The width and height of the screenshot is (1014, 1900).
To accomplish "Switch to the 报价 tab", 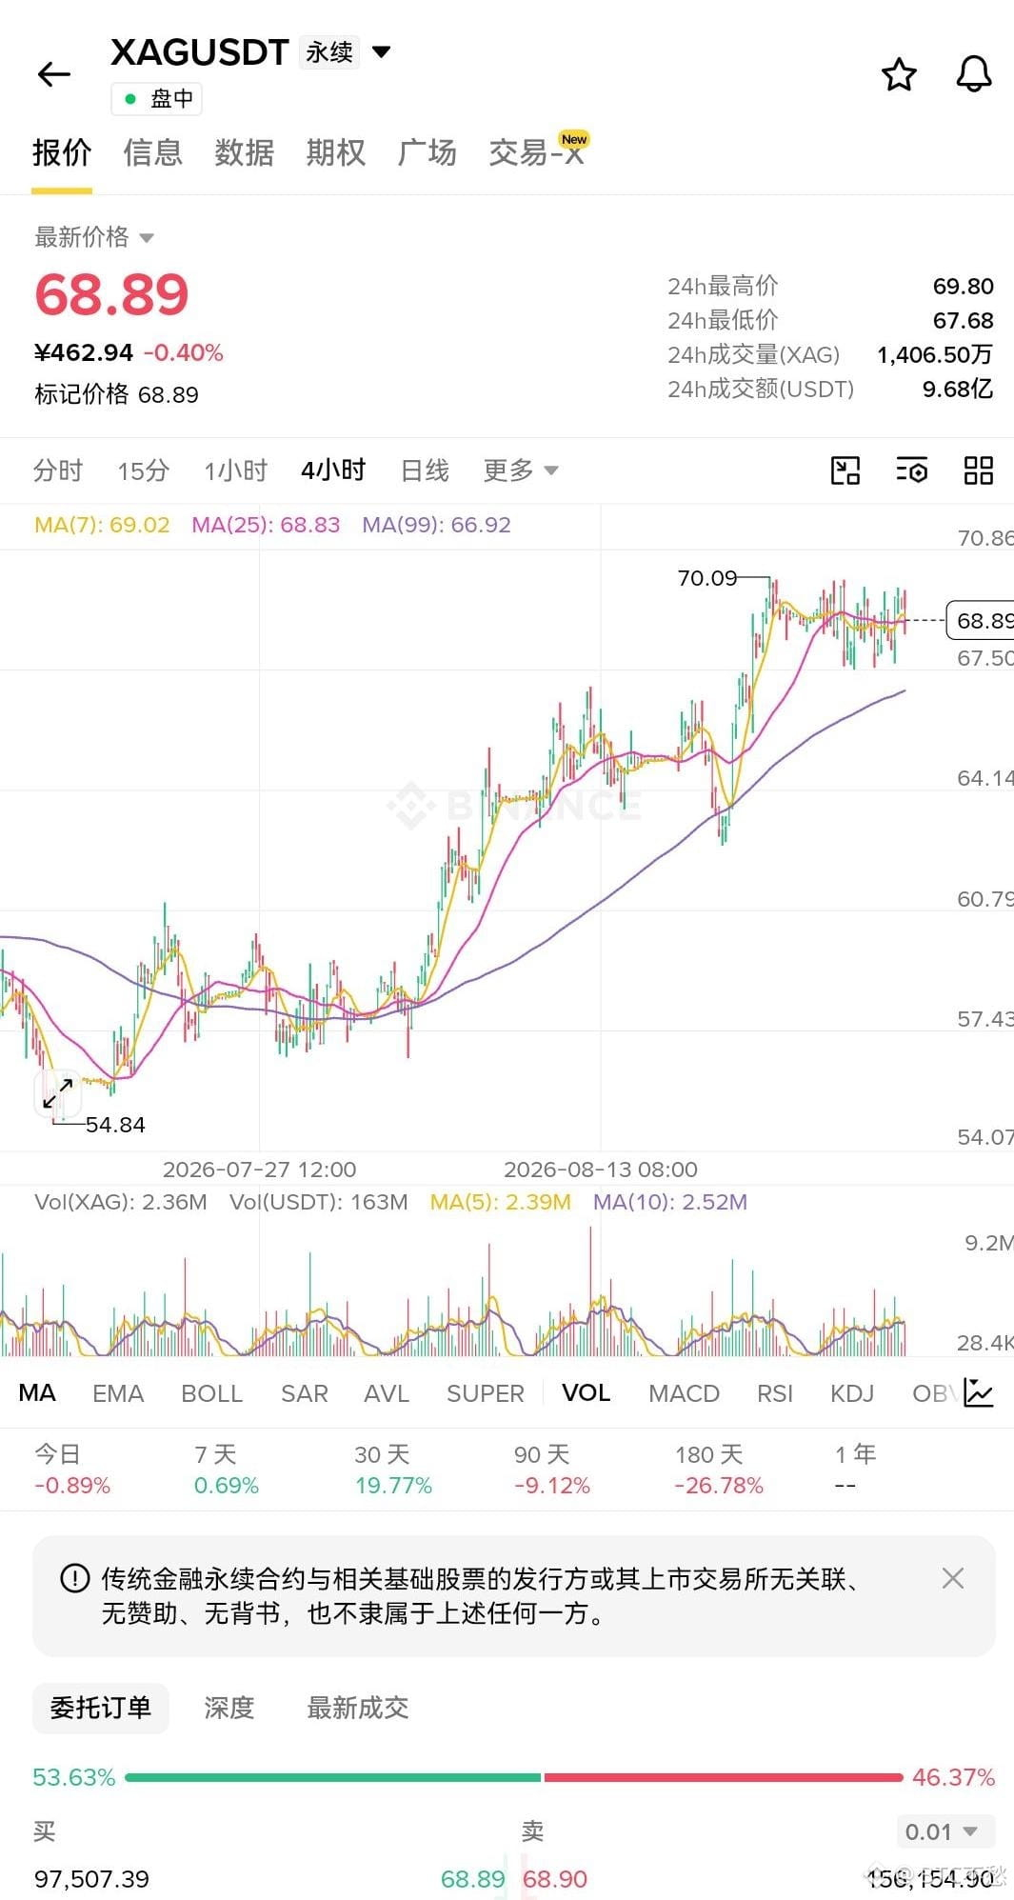I will point(62,152).
